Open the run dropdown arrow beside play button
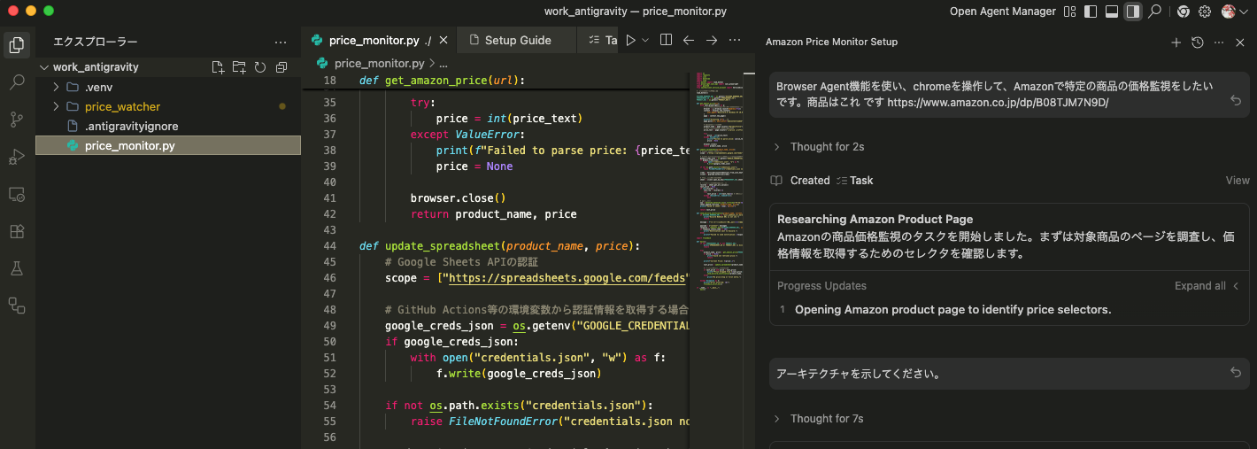The width and height of the screenshot is (1257, 449). (645, 40)
